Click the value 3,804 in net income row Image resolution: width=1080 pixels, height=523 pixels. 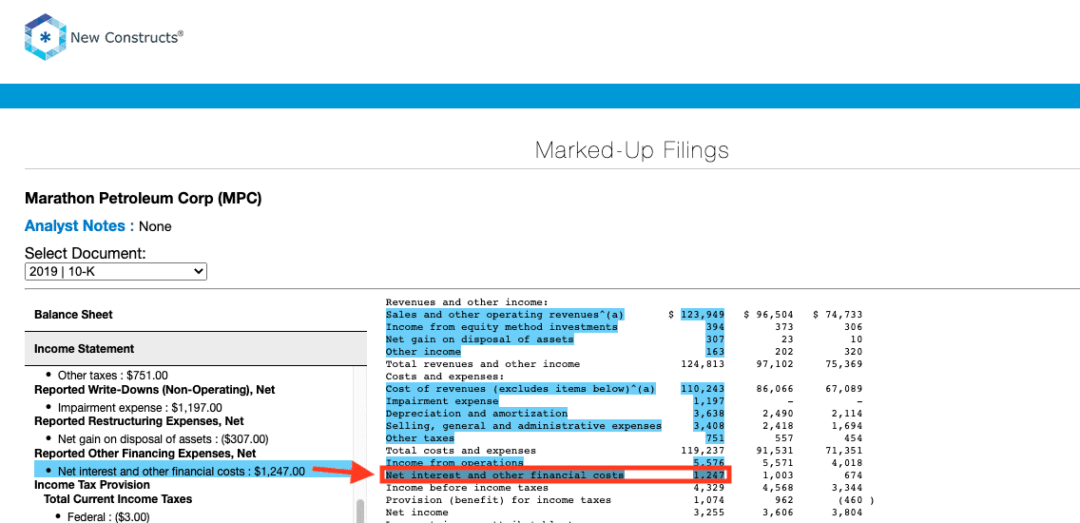847,513
